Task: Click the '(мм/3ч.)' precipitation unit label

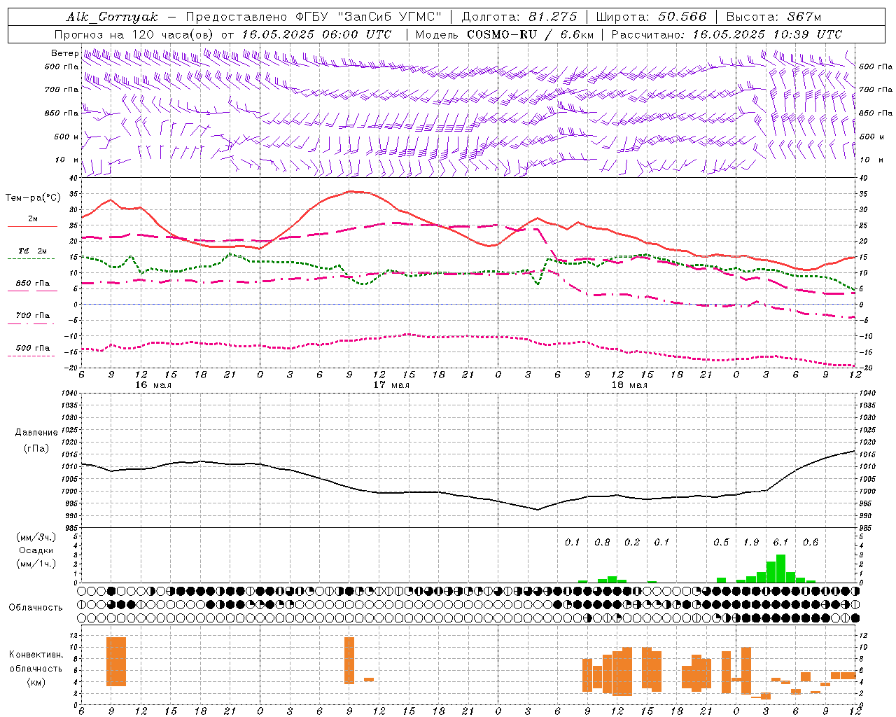Action: coord(36,537)
